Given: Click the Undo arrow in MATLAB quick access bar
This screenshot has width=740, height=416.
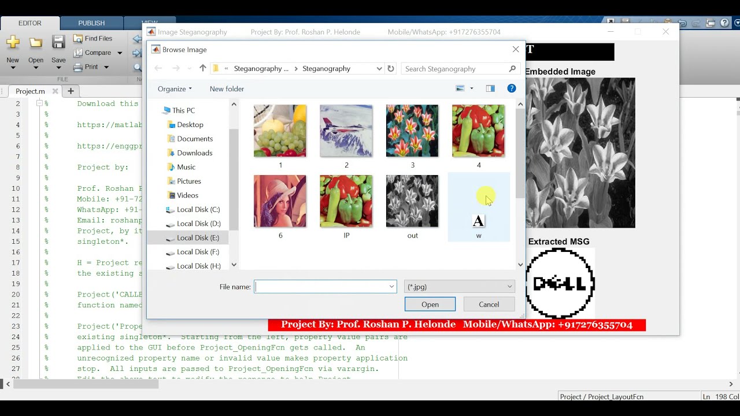Looking at the screenshot, I should [683, 23].
